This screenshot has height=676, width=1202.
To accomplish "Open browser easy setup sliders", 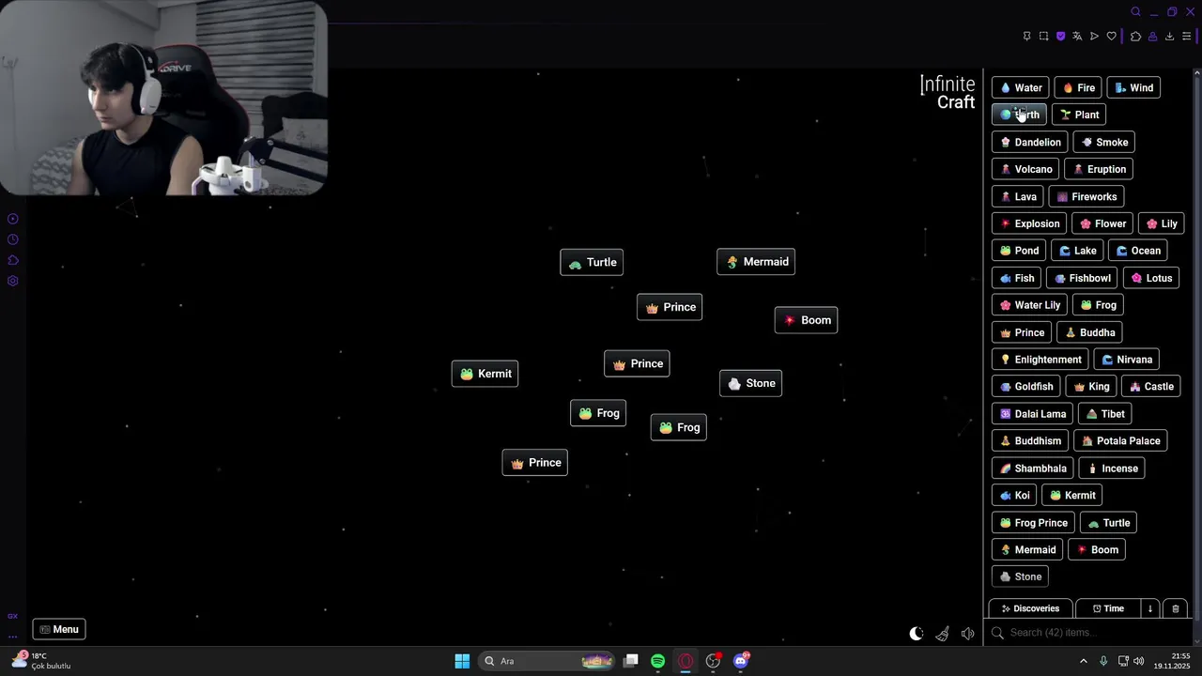I will tap(1186, 37).
